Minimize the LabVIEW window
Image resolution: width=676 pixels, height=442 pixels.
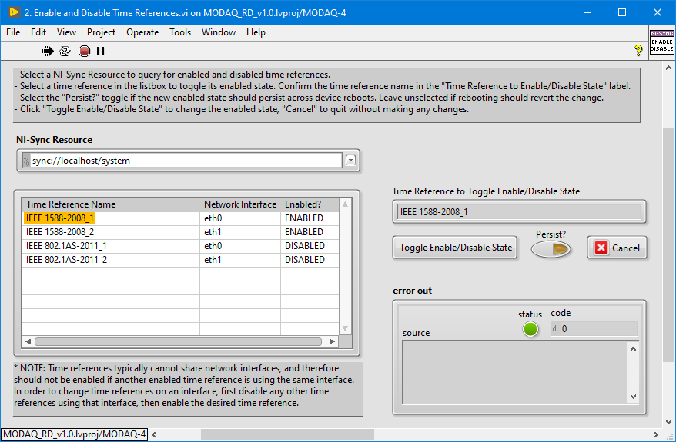(587, 12)
